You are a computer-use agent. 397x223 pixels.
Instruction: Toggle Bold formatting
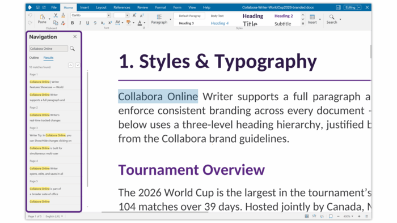pos(73,23)
